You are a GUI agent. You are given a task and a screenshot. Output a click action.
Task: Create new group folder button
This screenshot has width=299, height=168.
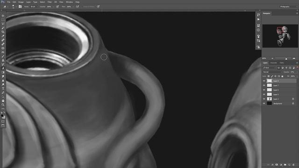(x=285, y=165)
